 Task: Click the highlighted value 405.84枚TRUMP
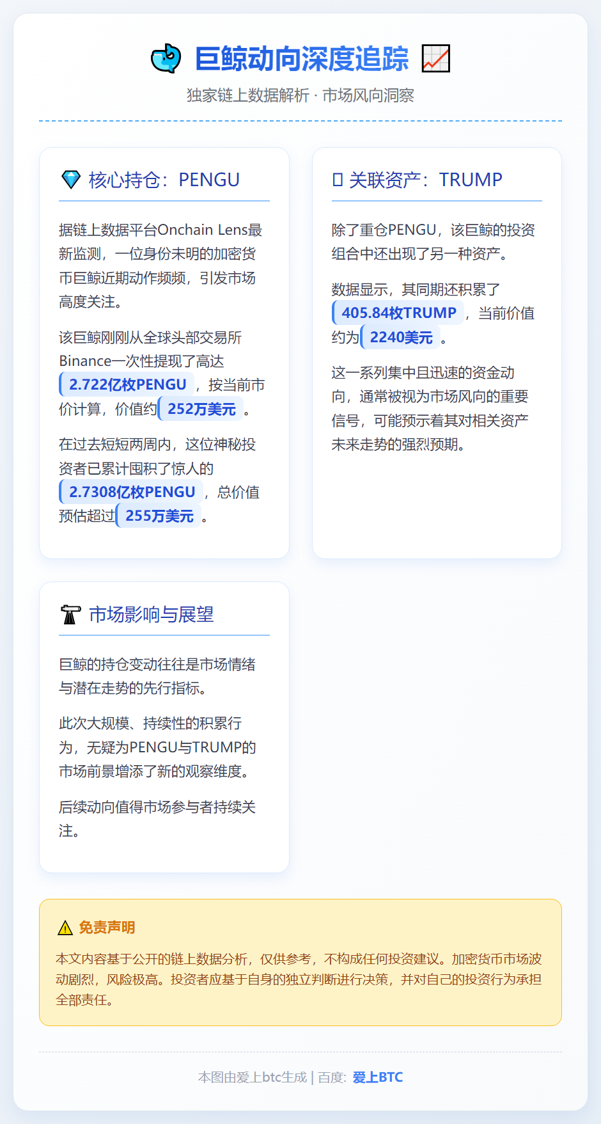point(398,313)
